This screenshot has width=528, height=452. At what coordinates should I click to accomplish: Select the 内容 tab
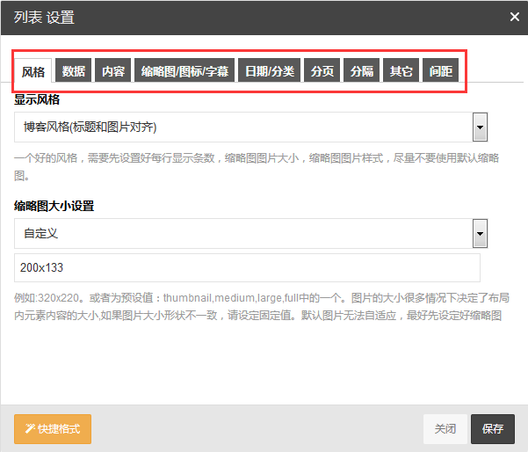[x=112, y=70]
